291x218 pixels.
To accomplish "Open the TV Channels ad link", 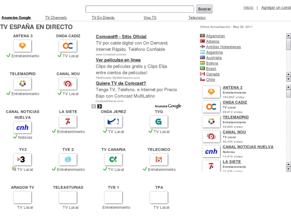I will pyautogui.click(x=56, y=18).
